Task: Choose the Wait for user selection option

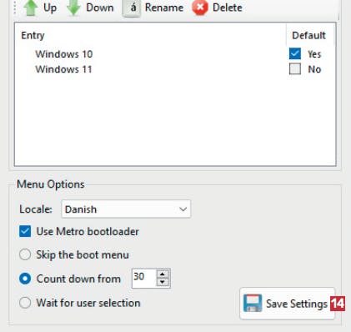Action: coord(25,303)
